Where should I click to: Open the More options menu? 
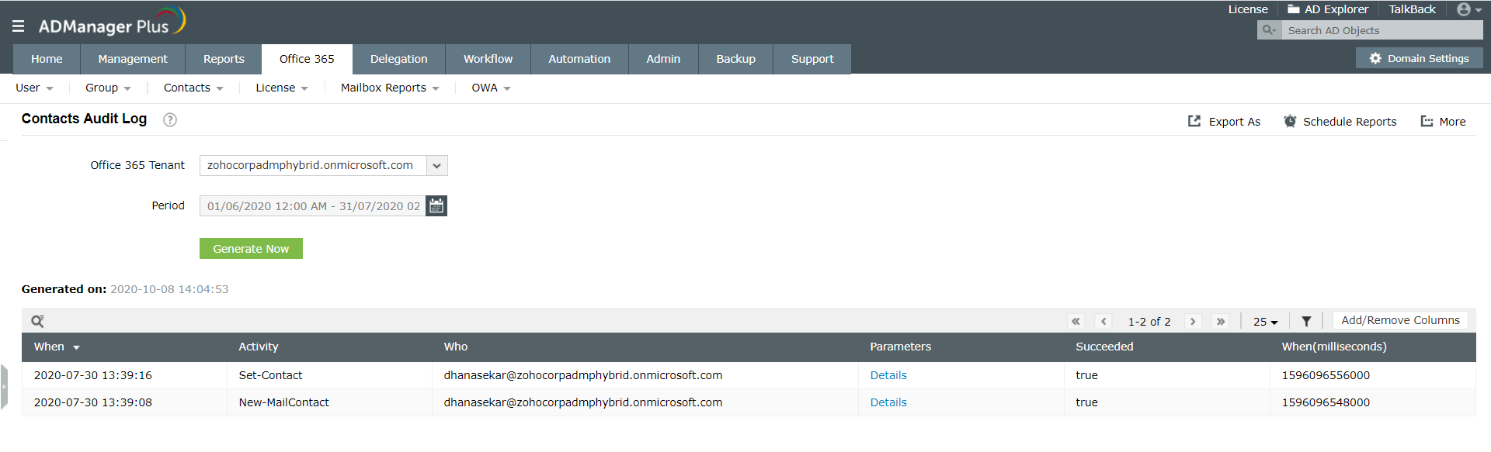[x=1443, y=122]
